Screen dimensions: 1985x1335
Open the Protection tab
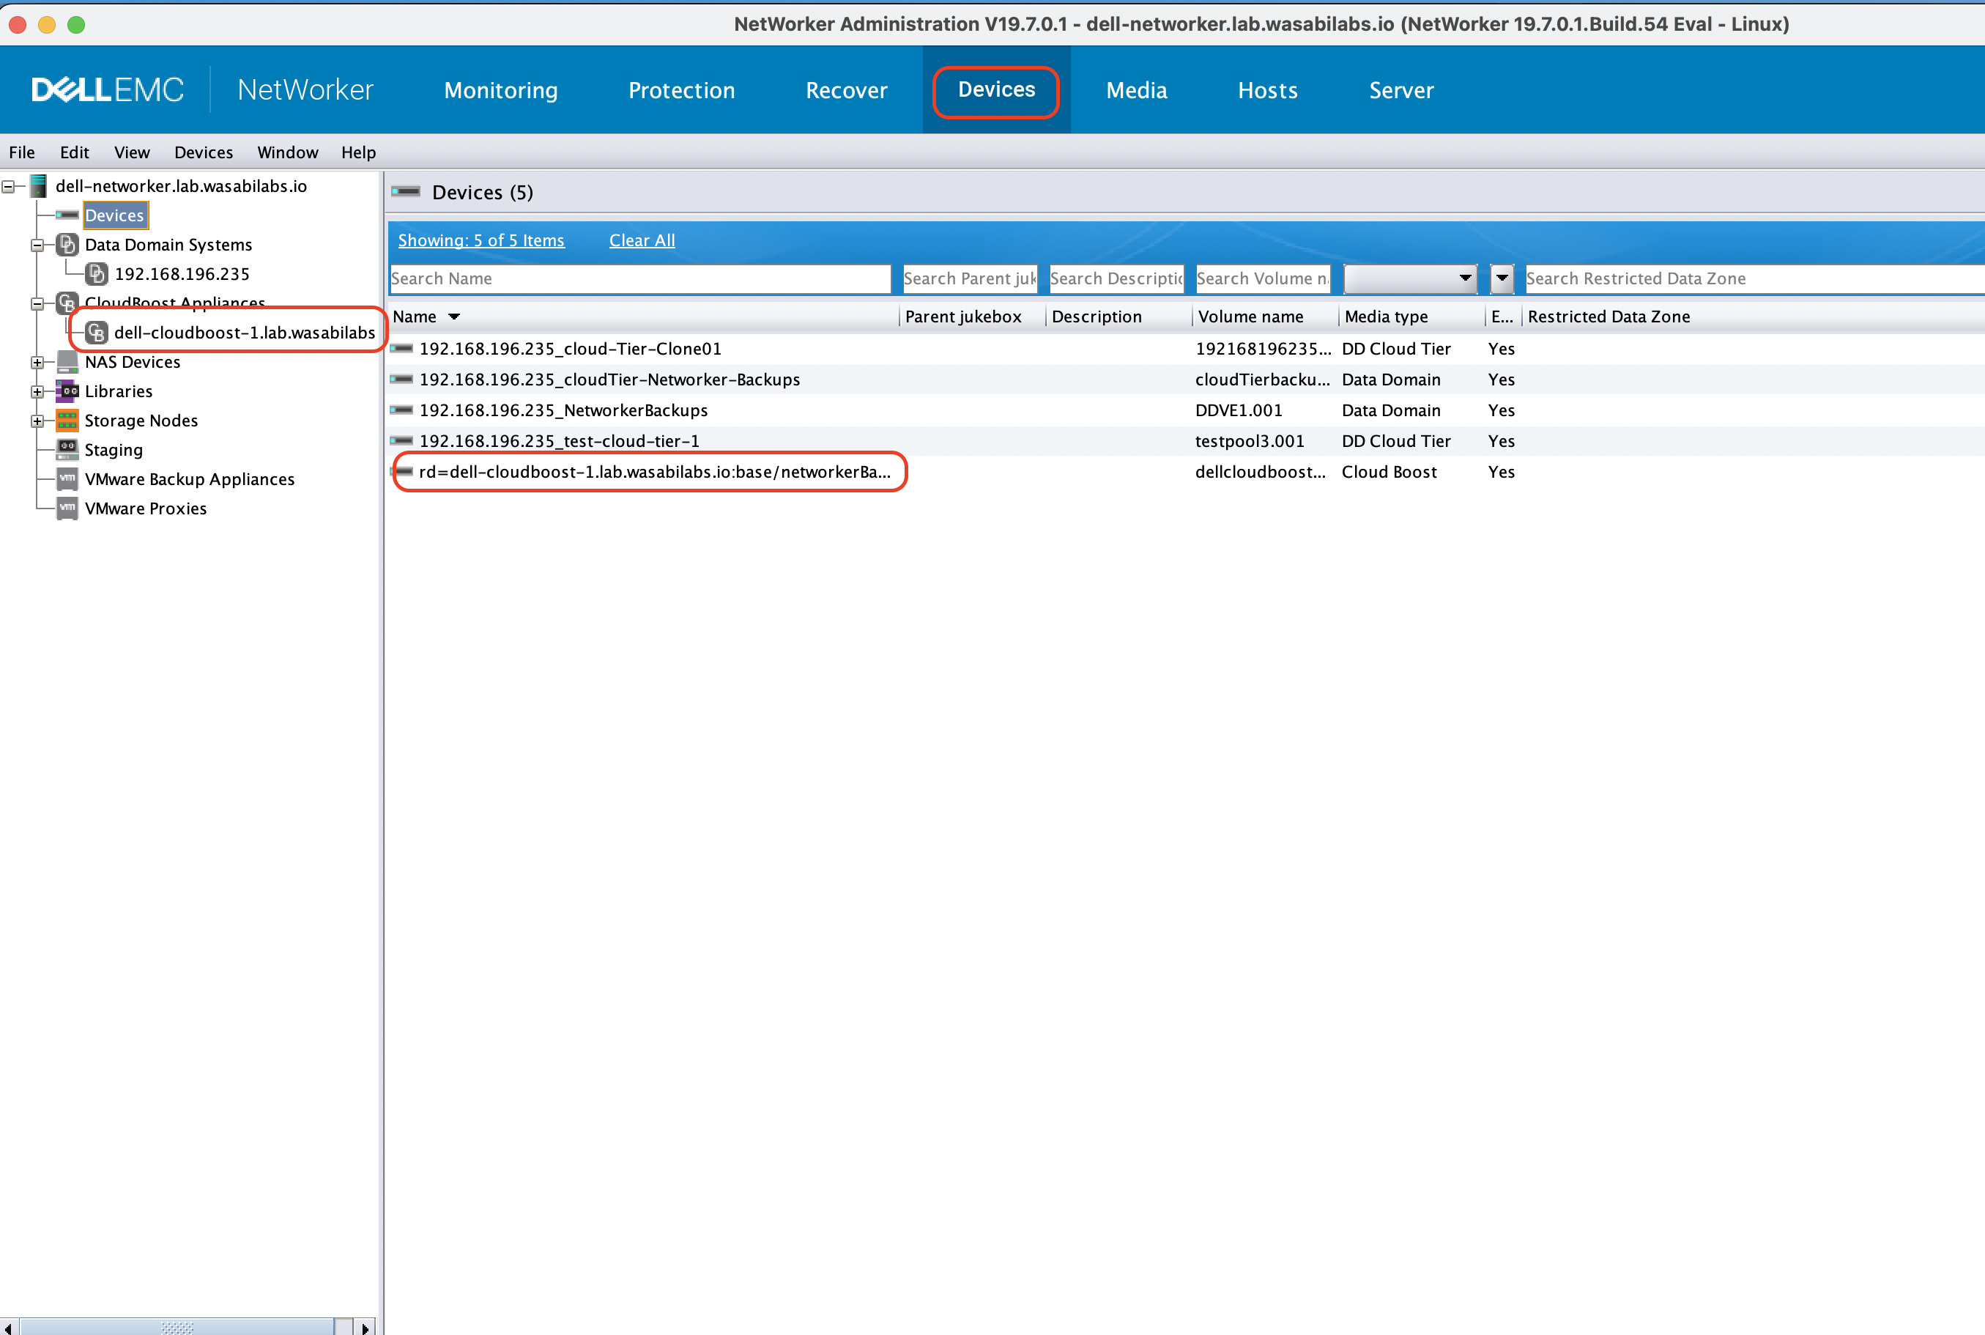pyautogui.click(x=682, y=89)
